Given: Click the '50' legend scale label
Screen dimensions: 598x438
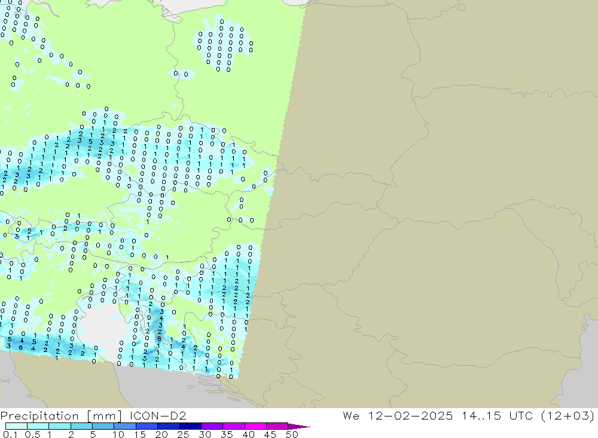Looking at the screenshot, I should pyautogui.click(x=292, y=434).
